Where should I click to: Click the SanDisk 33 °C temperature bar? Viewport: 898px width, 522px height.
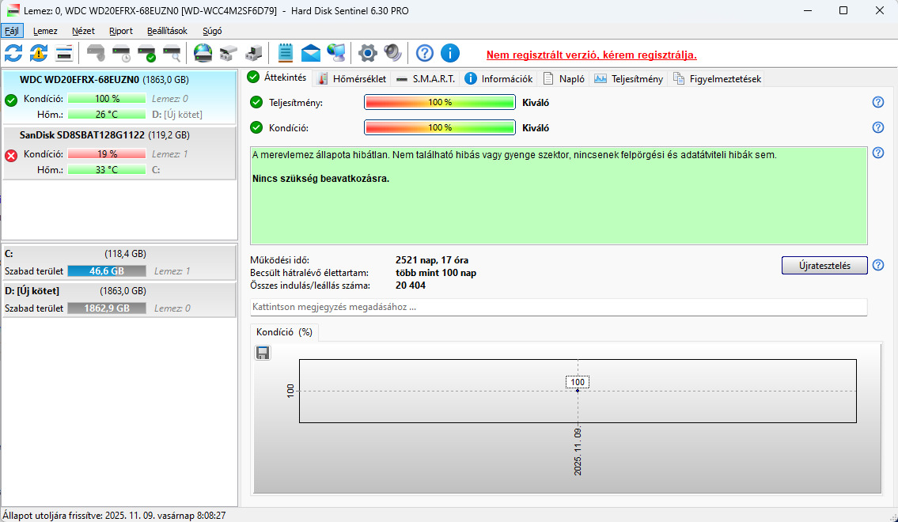[107, 169]
